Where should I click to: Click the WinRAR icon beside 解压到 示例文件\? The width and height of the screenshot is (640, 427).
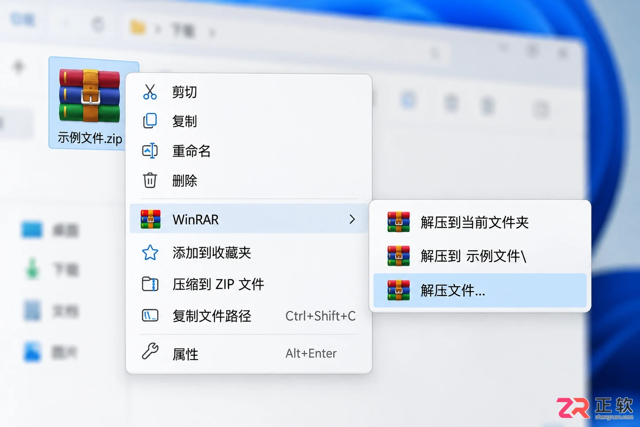399,256
